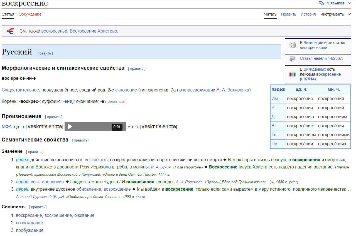Image resolution: width=356 pixels, height=236 pixels.
Task: Open the воскресание synonym link
Action: (29, 215)
